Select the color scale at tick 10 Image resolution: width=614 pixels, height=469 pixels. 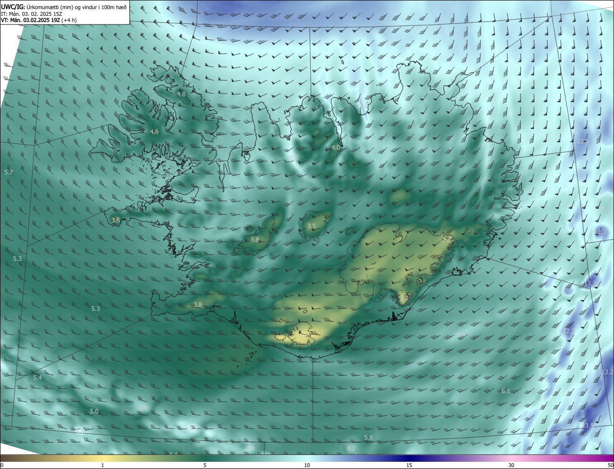pyautogui.click(x=307, y=458)
